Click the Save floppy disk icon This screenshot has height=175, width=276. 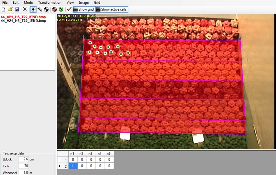tap(17, 10)
